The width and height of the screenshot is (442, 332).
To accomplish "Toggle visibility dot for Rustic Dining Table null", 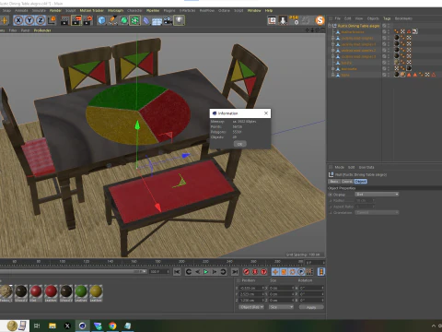I will pyautogui.click(x=389, y=26).
